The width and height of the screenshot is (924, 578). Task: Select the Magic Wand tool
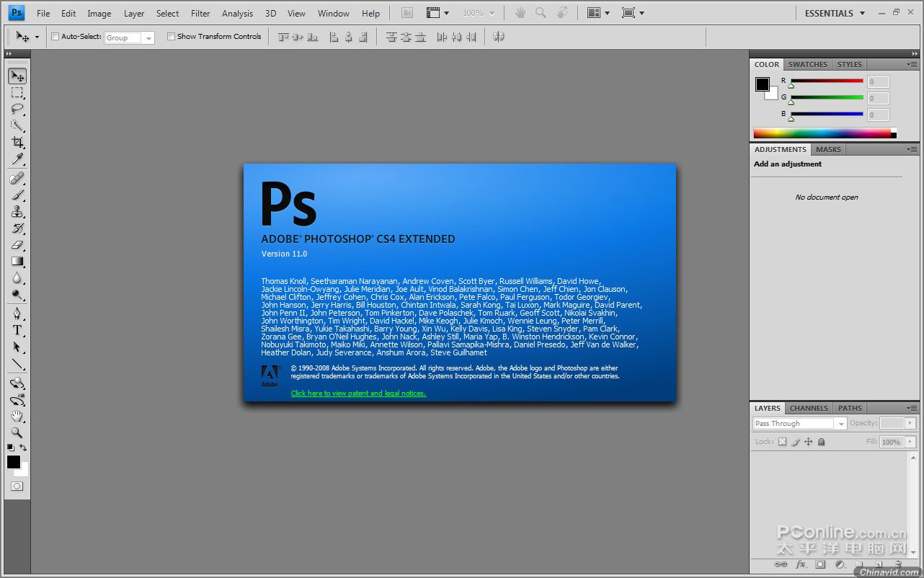pos(17,126)
